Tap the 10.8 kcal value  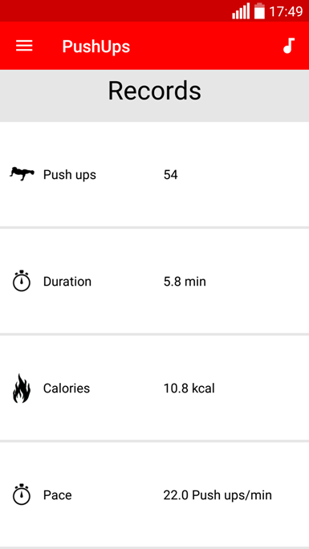point(189,388)
